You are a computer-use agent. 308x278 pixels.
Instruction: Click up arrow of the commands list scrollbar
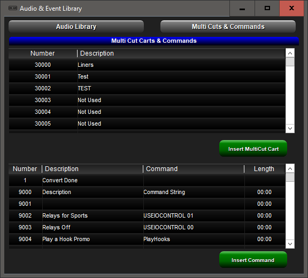tap(290, 168)
